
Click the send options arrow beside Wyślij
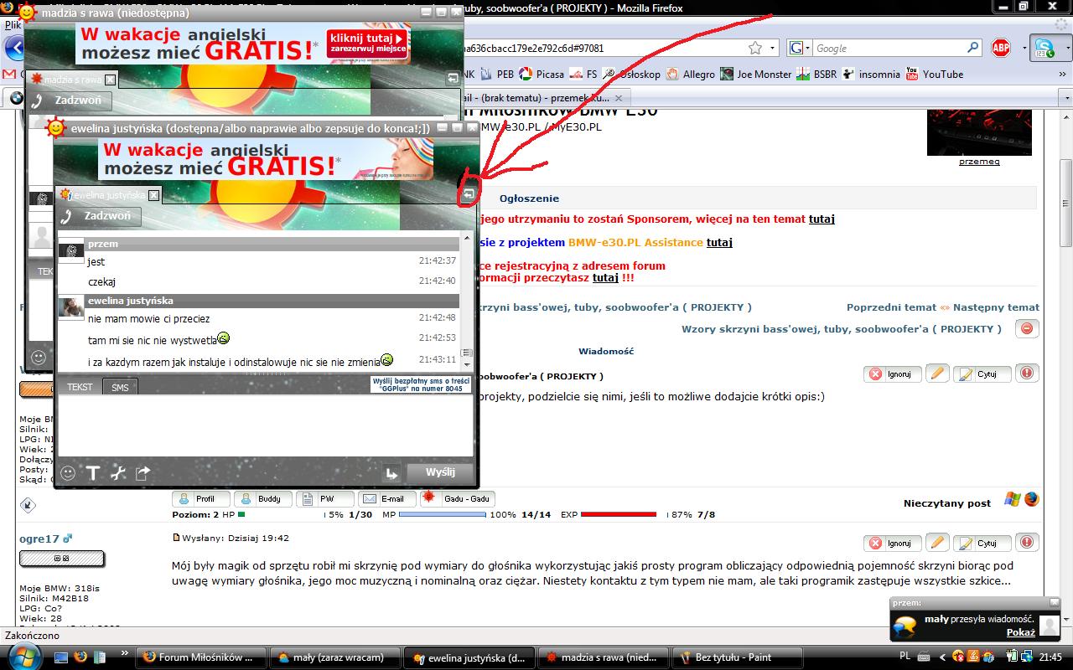coord(391,473)
